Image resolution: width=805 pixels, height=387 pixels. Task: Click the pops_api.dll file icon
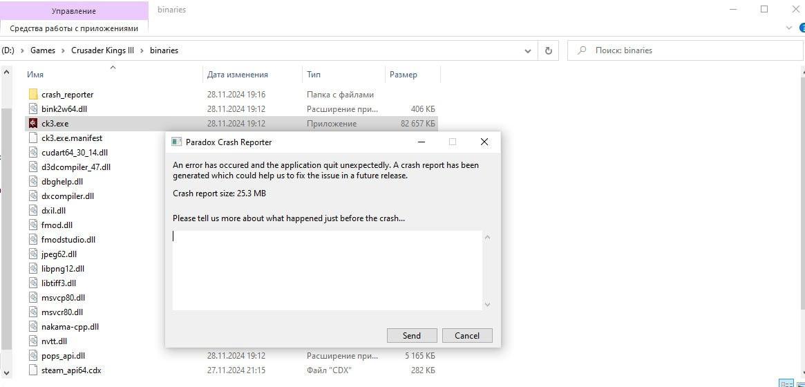33,355
